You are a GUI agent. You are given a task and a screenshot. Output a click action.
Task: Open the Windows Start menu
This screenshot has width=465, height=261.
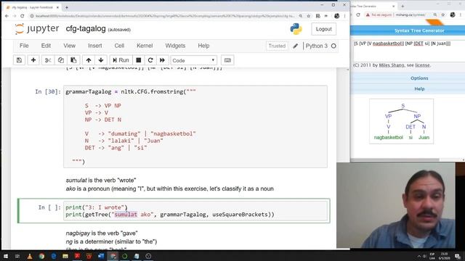(6, 256)
